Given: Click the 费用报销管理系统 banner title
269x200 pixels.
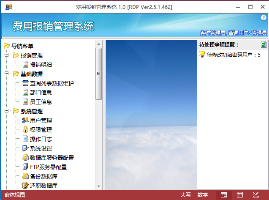Looking at the screenshot, I should [53, 26].
